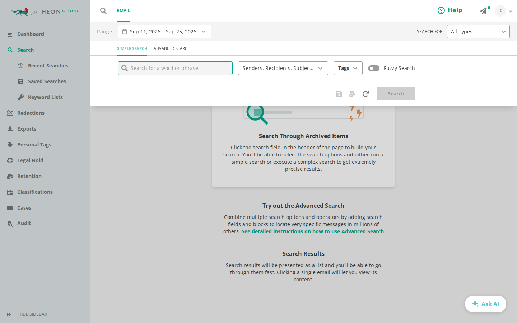Expand the Senders, Recipients, Subject dropdown
The image size is (517, 323).
pos(283,68)
